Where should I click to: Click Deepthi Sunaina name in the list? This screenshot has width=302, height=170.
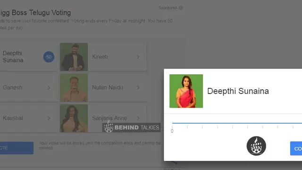tap(13, 57)
